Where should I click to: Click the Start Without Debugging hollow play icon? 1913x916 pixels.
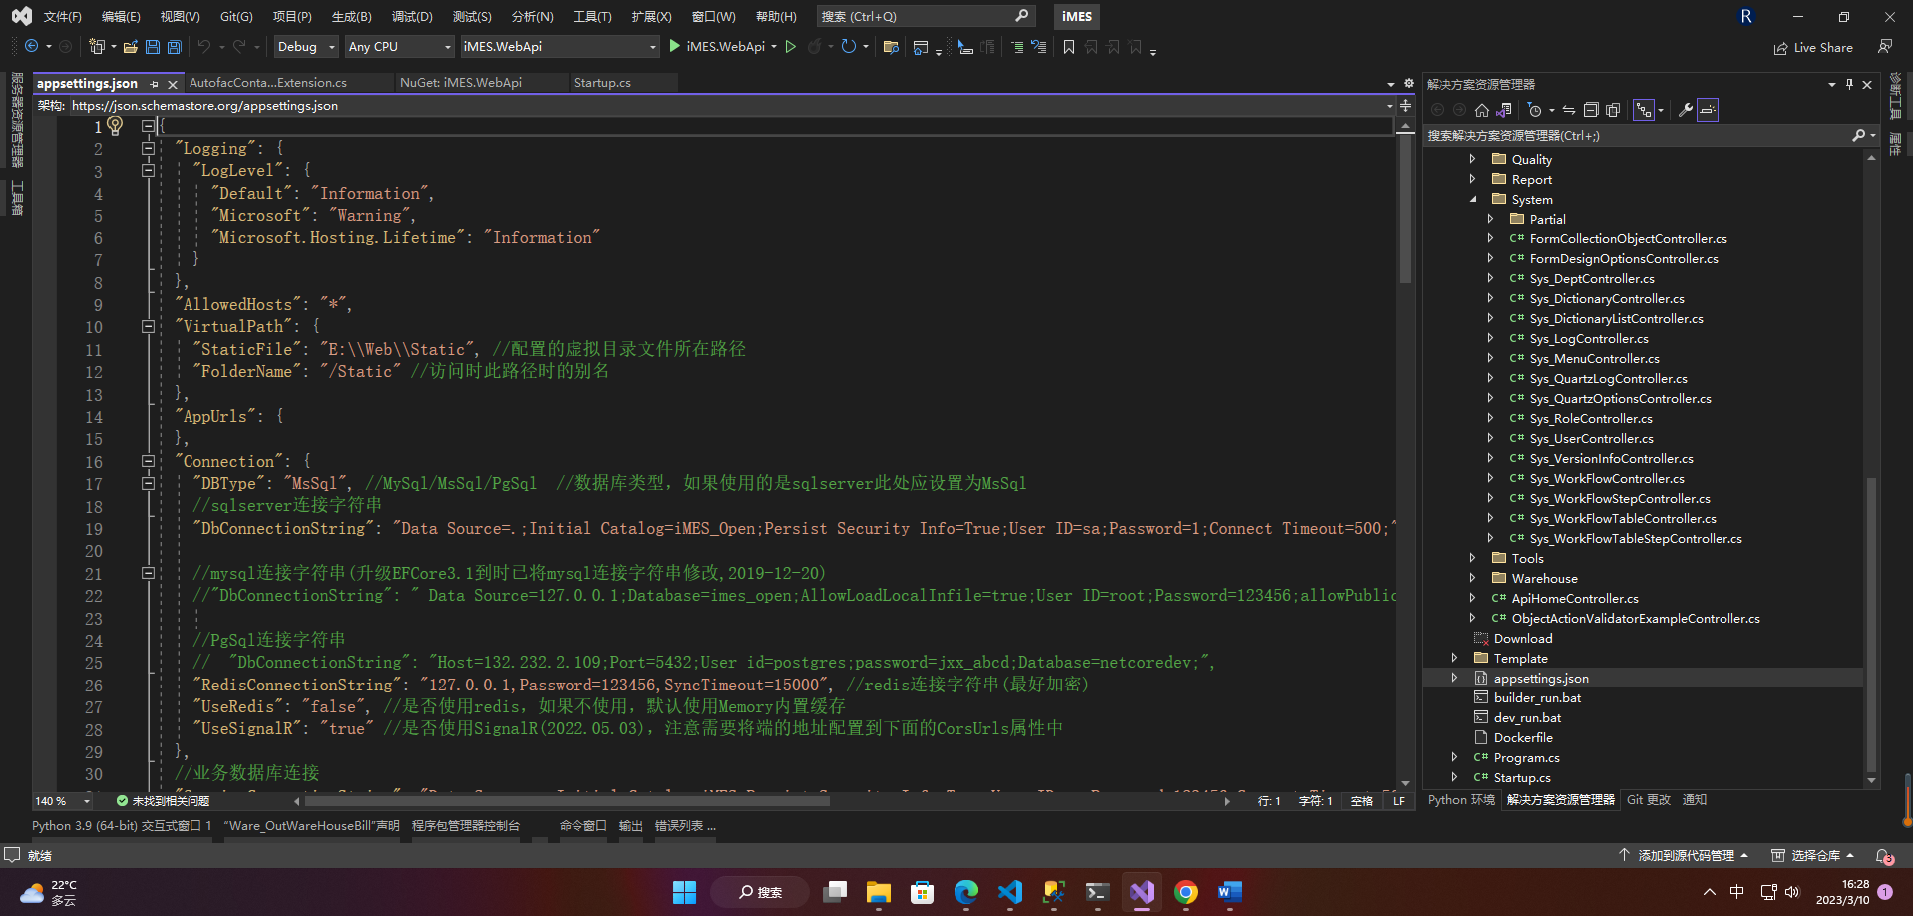(x=791, y=46)
